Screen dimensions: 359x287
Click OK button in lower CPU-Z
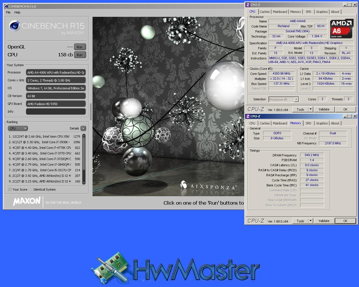click(x=345, y=221)
